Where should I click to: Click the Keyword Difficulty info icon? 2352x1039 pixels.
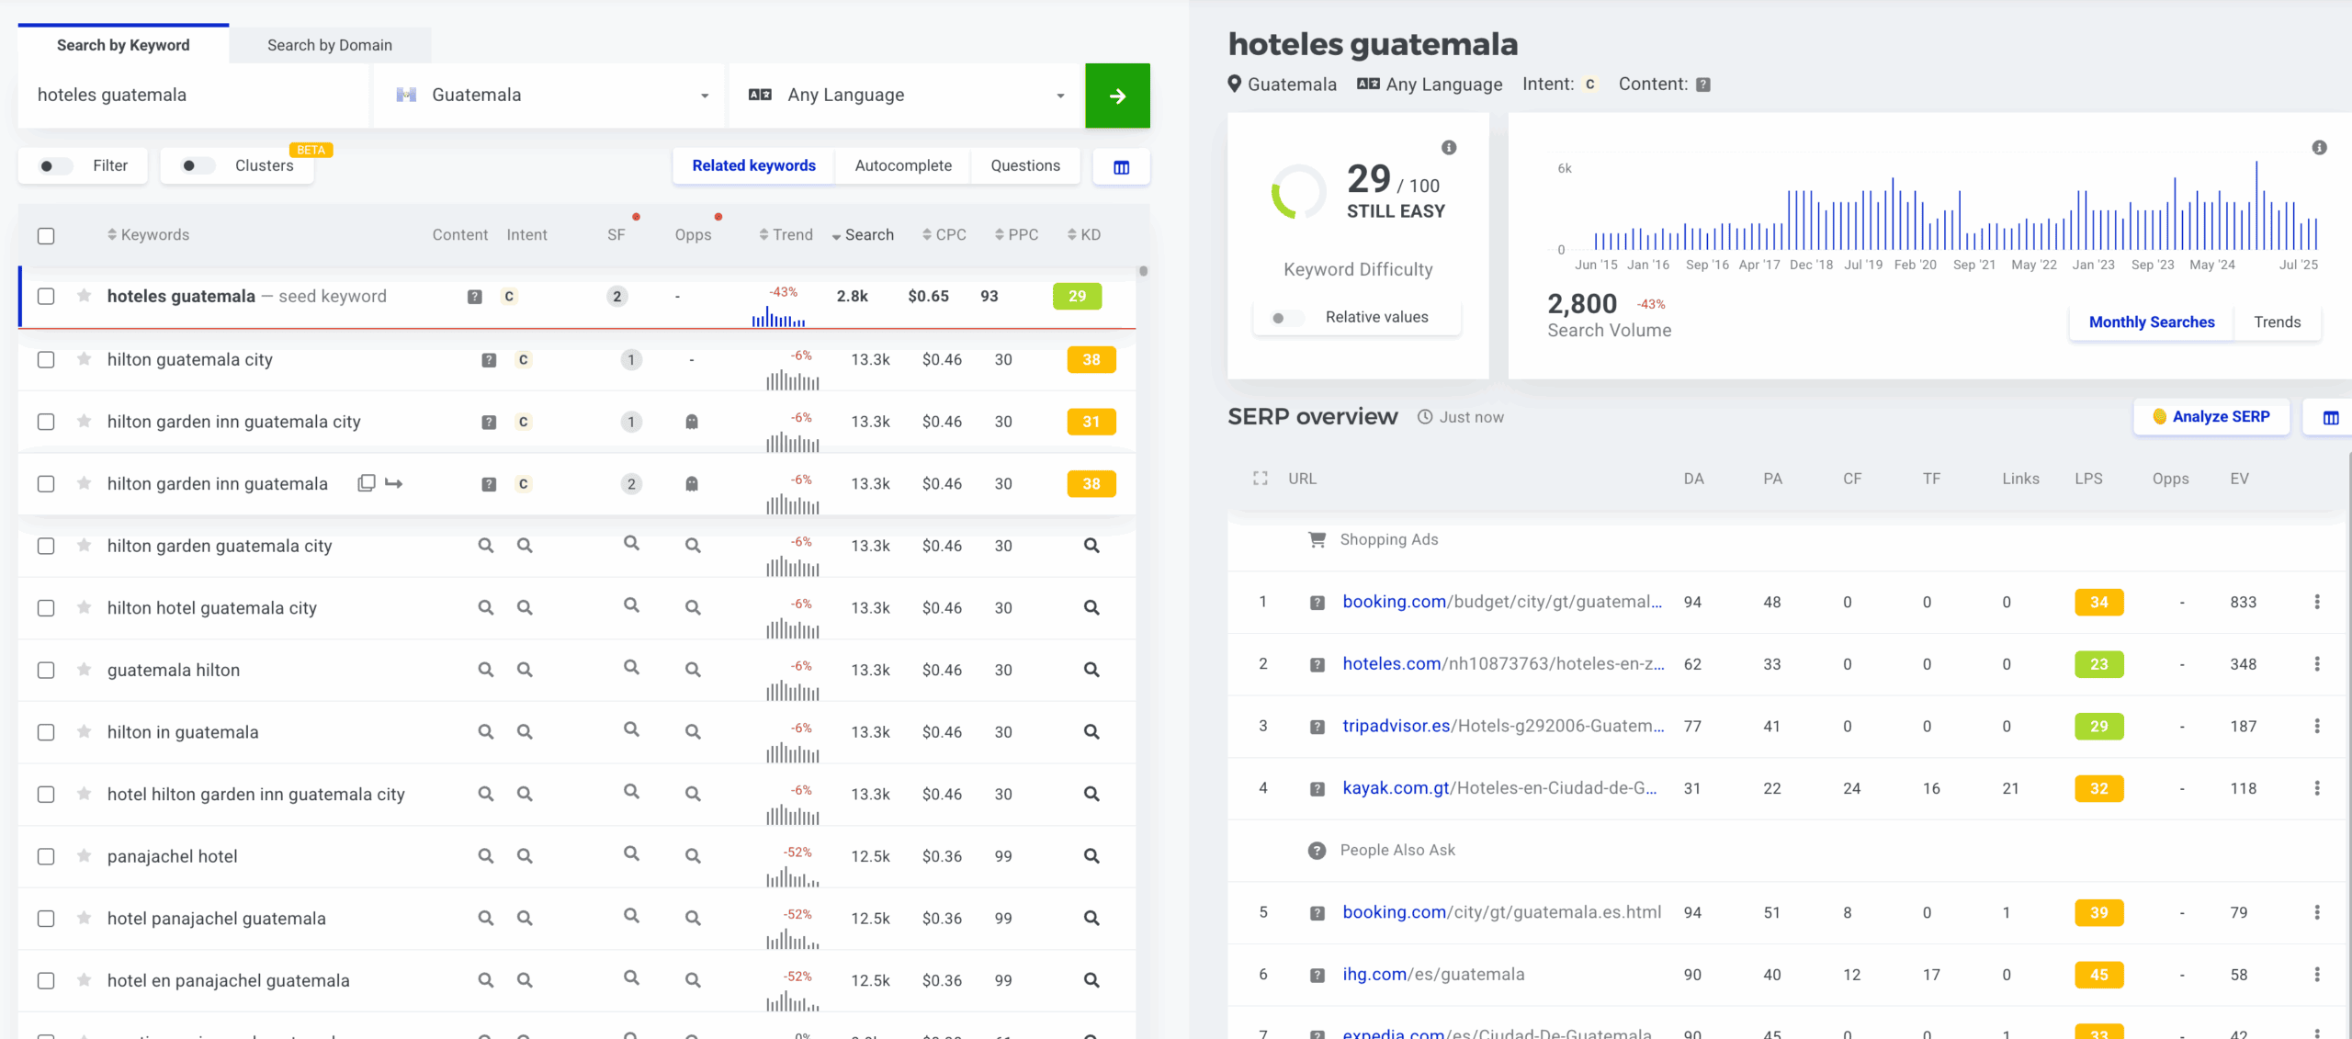tap(1449, 148)
